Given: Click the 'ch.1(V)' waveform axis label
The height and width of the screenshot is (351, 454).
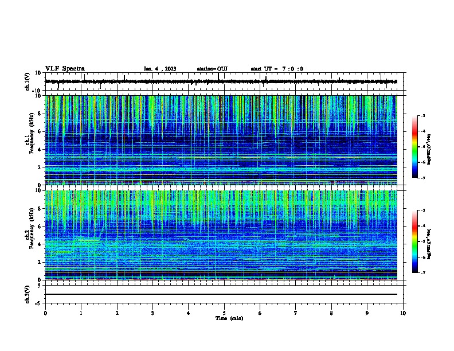Looking at the screenshot, I should coord(28,81).
